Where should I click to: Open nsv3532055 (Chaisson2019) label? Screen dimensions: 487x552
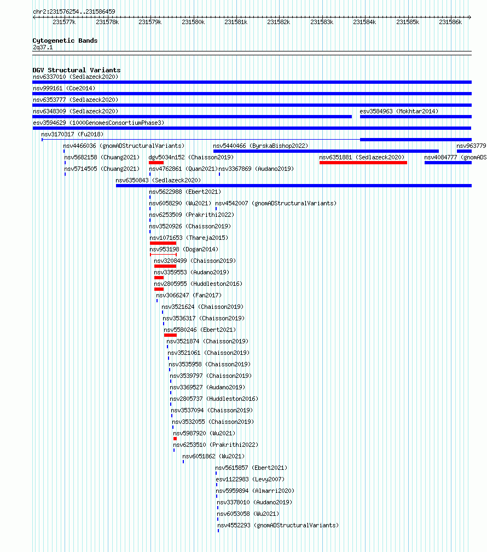[x=213, y=422]
